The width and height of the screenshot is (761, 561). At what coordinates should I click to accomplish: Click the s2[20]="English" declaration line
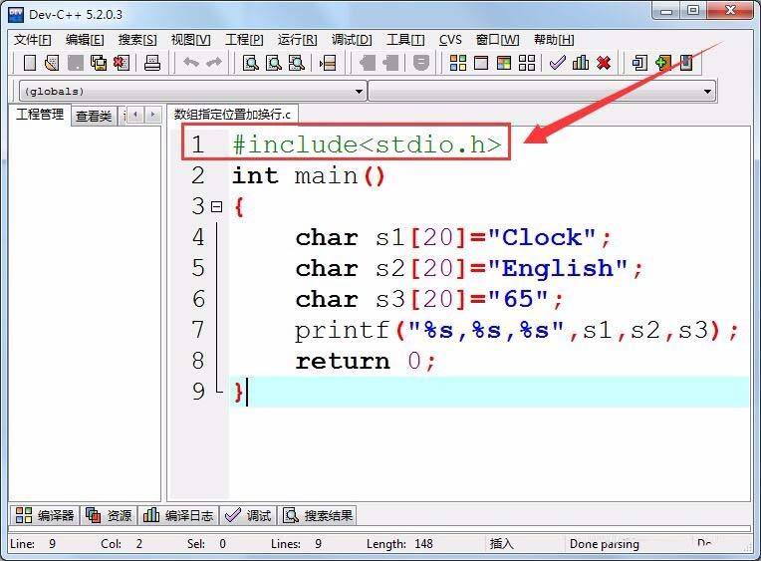pos(469,268)
